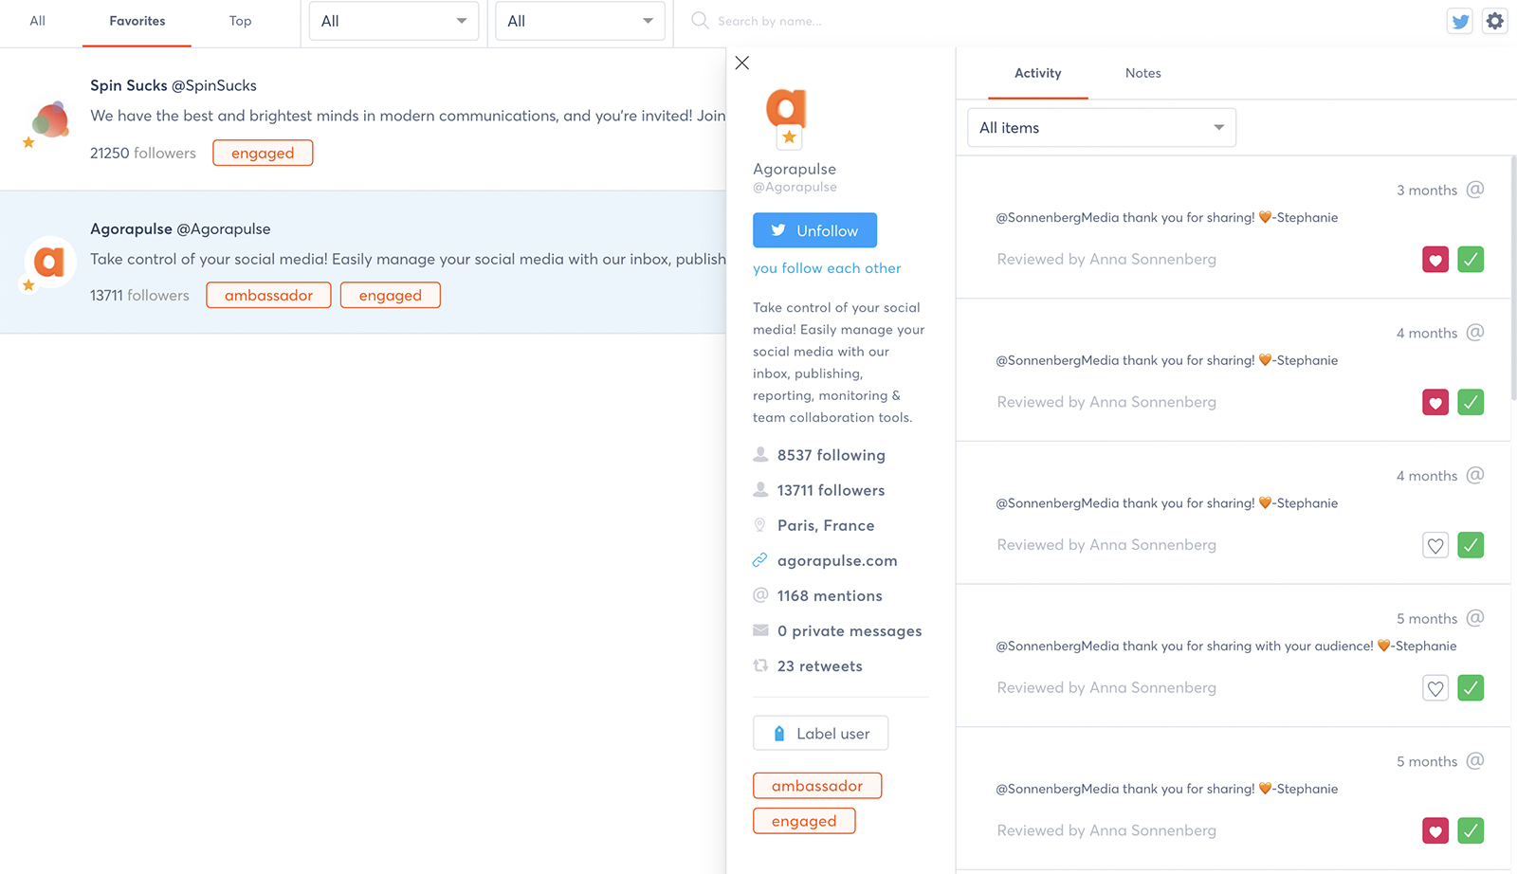Click the @ icon beside 1168 mentions

760,595
